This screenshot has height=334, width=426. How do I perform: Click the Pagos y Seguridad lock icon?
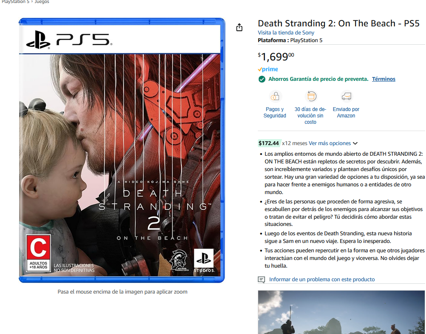coord(275,96)
